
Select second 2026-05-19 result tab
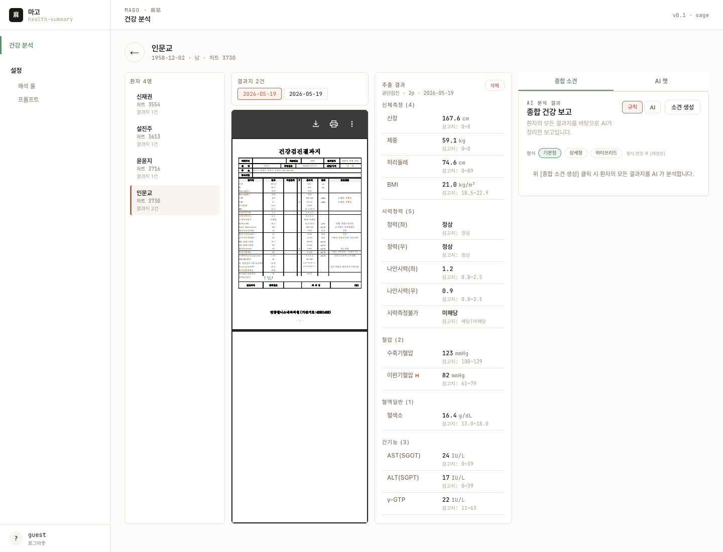point(306,94)
